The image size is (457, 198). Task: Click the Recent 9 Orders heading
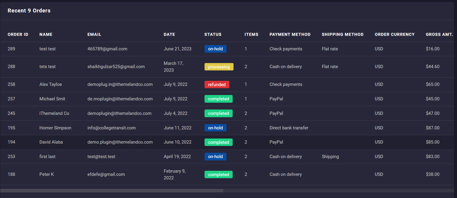pyautogui.click(x=29, y=11)
